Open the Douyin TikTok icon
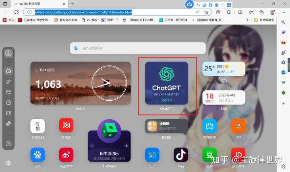Screen dimensions: 290x172 click(x=181, y=155)
